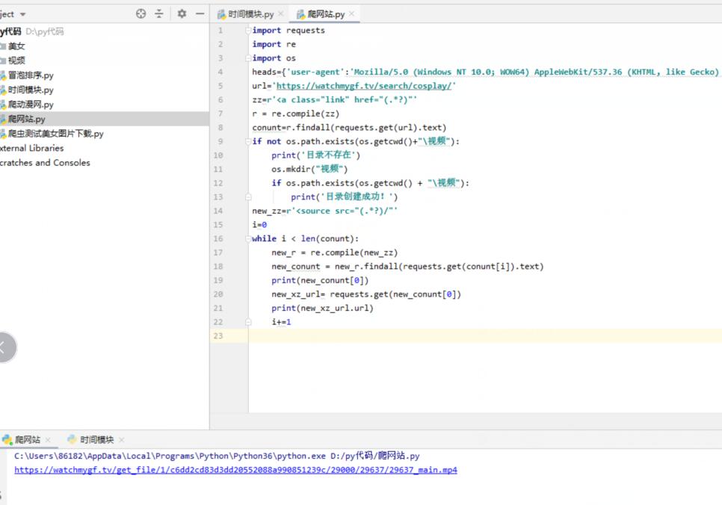Open the mp4 link in console output
This screenshot has width=722, height=505.
[x=235, y=470]
